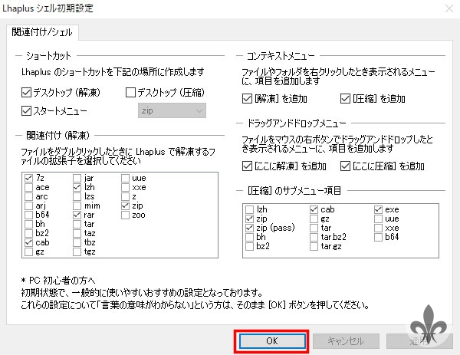
Task: Check z extension association
Action: pos(125,196)
